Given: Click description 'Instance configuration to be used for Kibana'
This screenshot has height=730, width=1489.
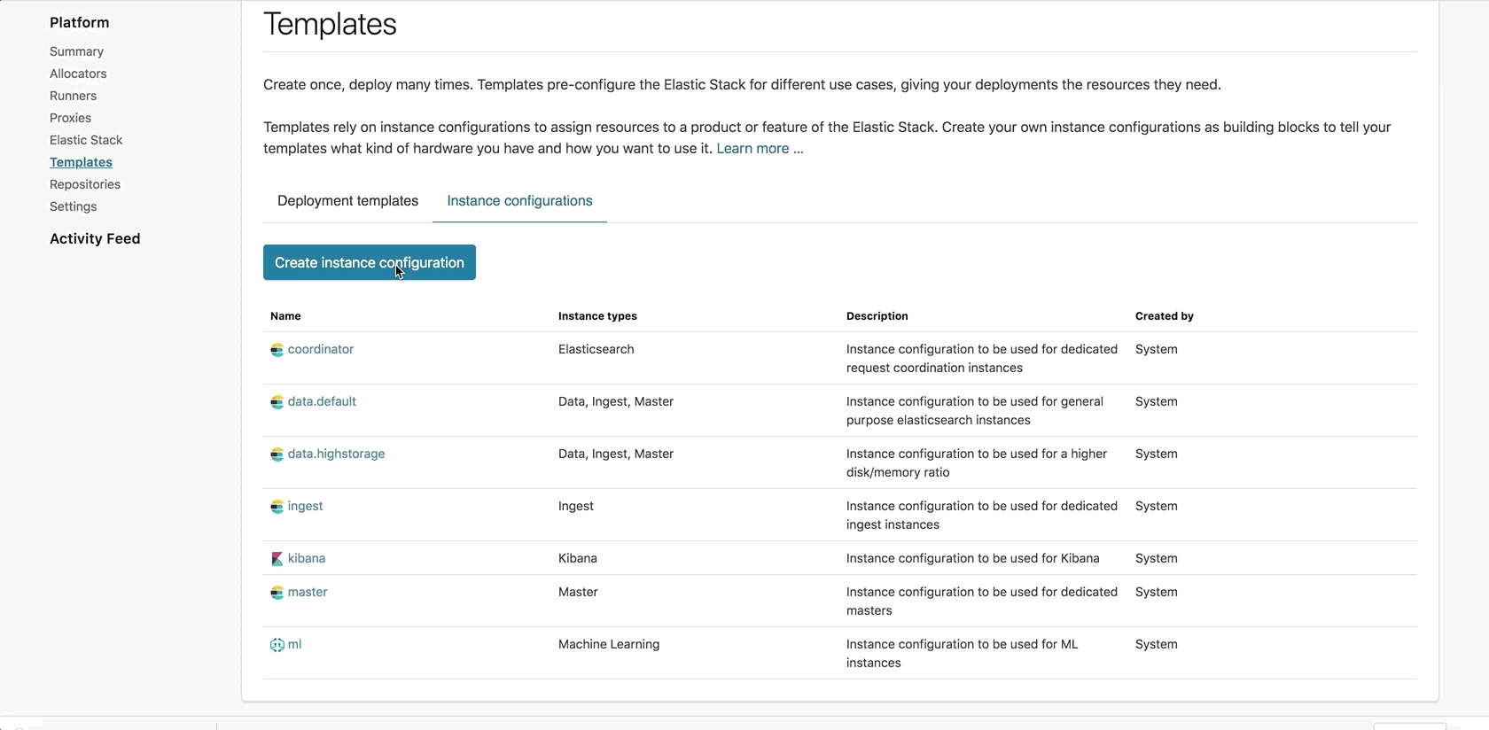Looking at the screenshot, I should 972,558.
